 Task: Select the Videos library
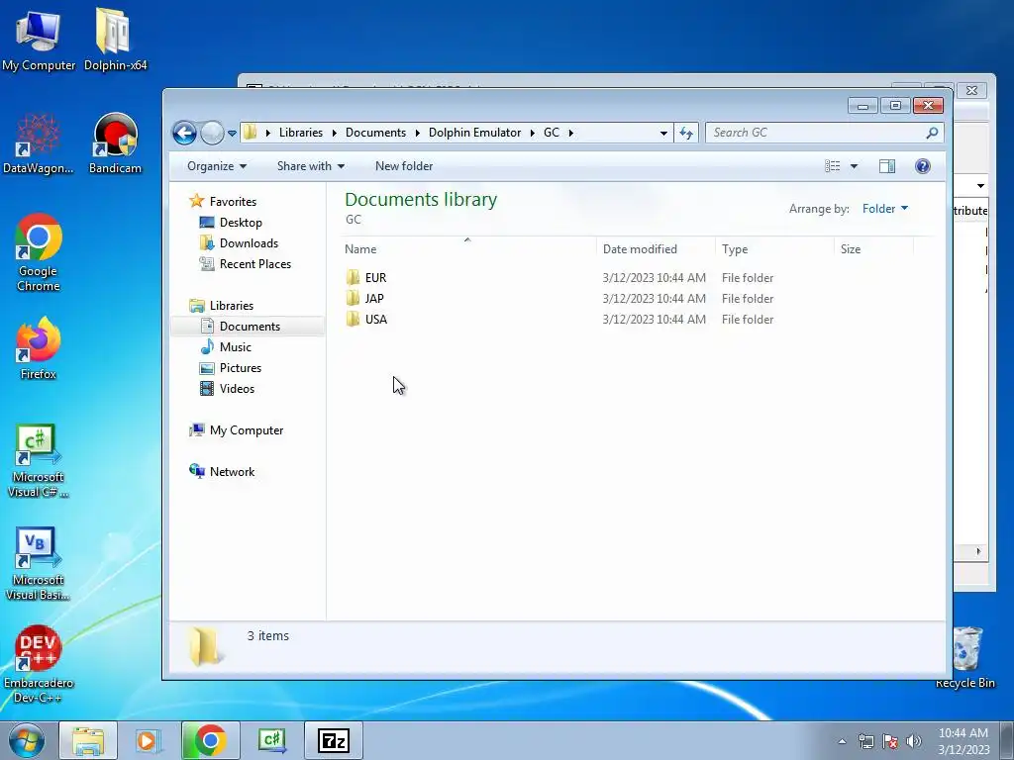[237, 388]
